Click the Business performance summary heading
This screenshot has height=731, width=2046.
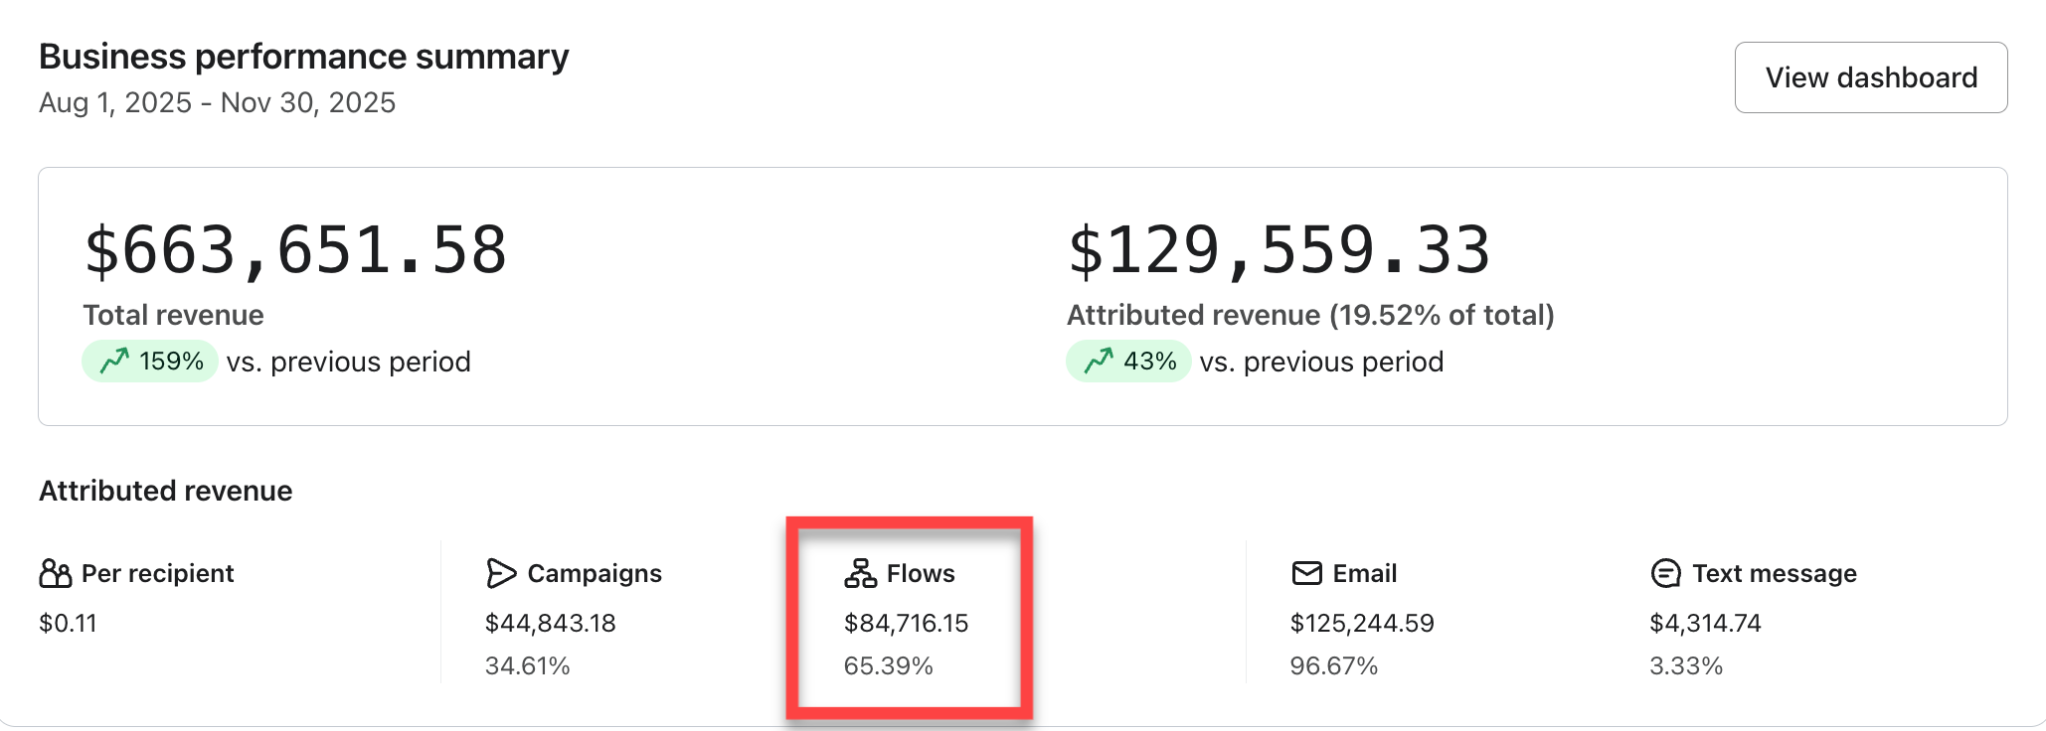(x=303, y=57)
